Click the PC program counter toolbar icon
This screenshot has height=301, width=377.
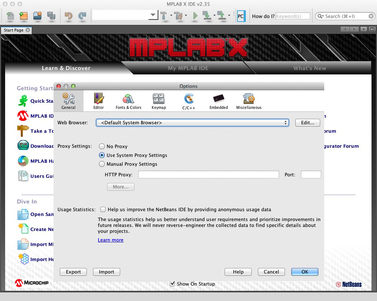pyautogui.click(x=241, y=16)
